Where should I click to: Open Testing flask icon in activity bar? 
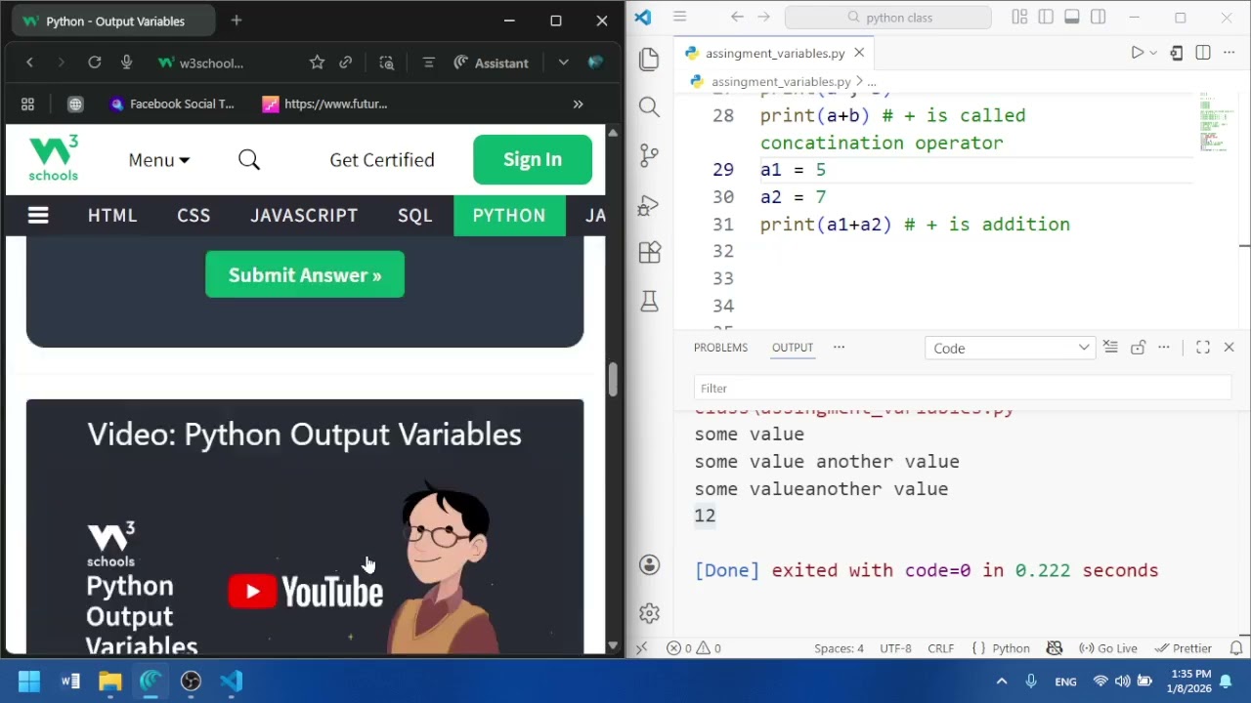(x=649, y=301)
